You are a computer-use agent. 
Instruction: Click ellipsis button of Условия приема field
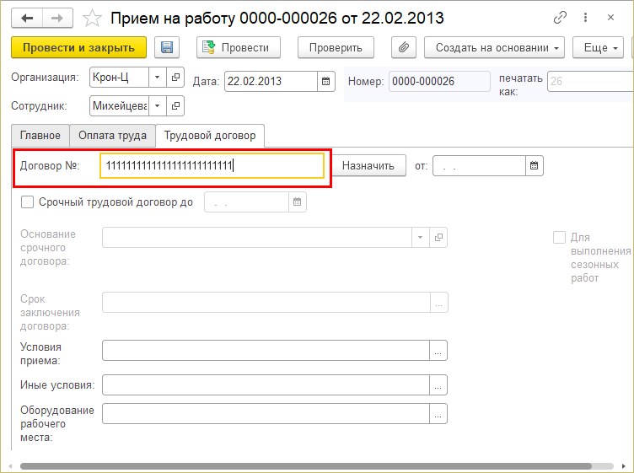[438, 351]
